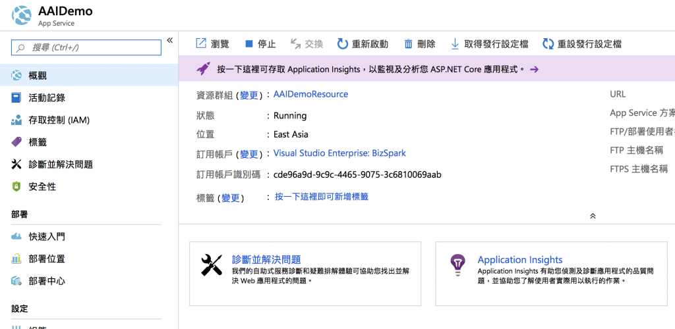The image size is (675, 329).
Task: Open 標籤 in the sidebar
Action: (x=89, y=142)
